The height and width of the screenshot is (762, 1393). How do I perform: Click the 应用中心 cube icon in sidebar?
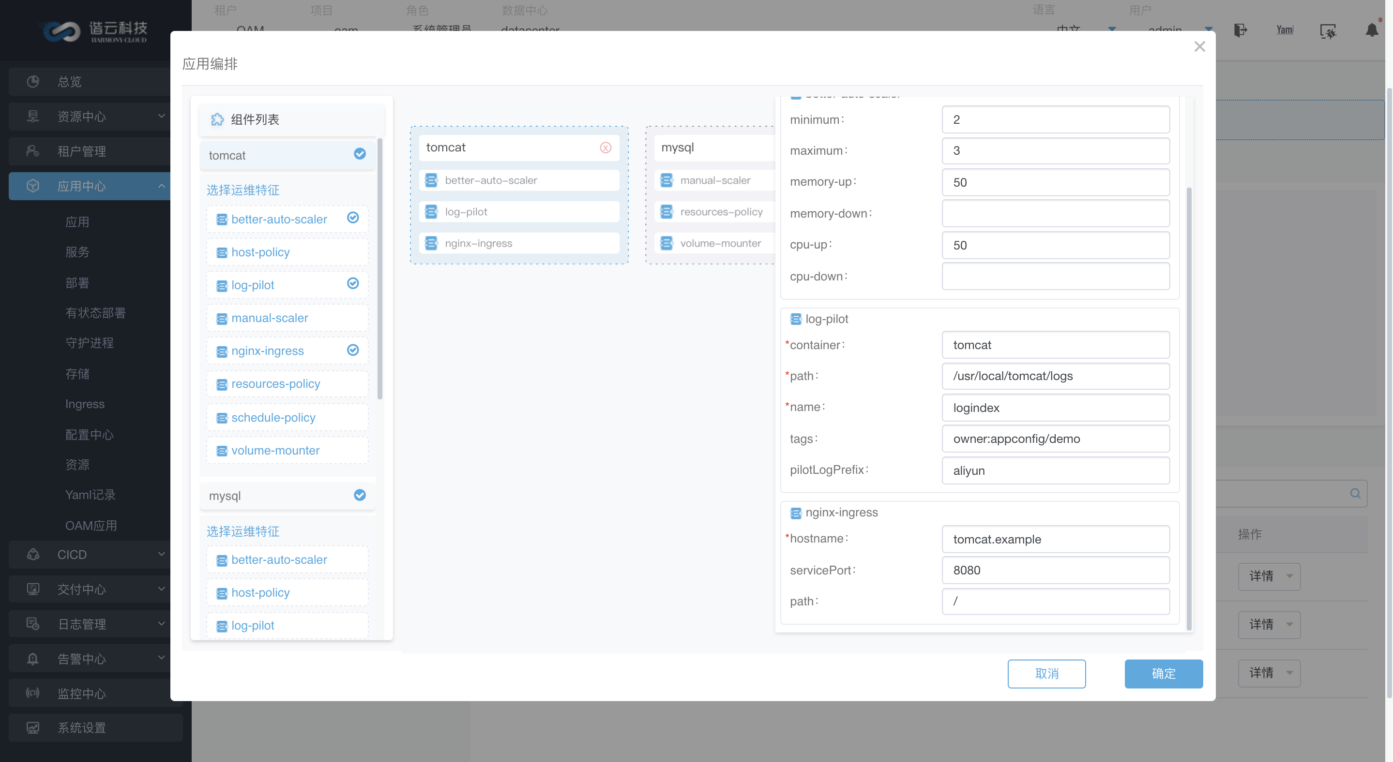point(33,186)
